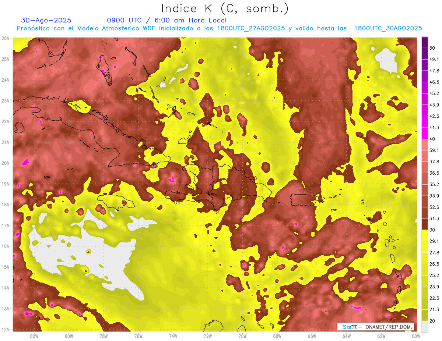Click the legend value 47.8
Image resolution: width=442 pixels, height=341 pixels.
434,71
